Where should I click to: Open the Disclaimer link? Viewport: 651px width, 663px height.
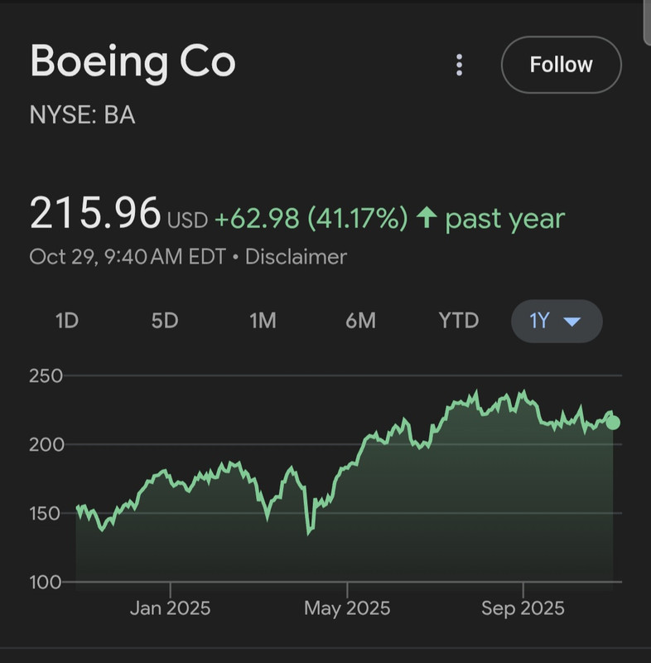coord(296,257)
